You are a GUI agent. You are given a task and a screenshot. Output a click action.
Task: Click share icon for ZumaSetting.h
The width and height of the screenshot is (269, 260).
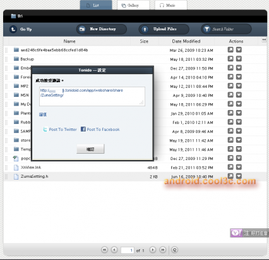tap(230, 176)
